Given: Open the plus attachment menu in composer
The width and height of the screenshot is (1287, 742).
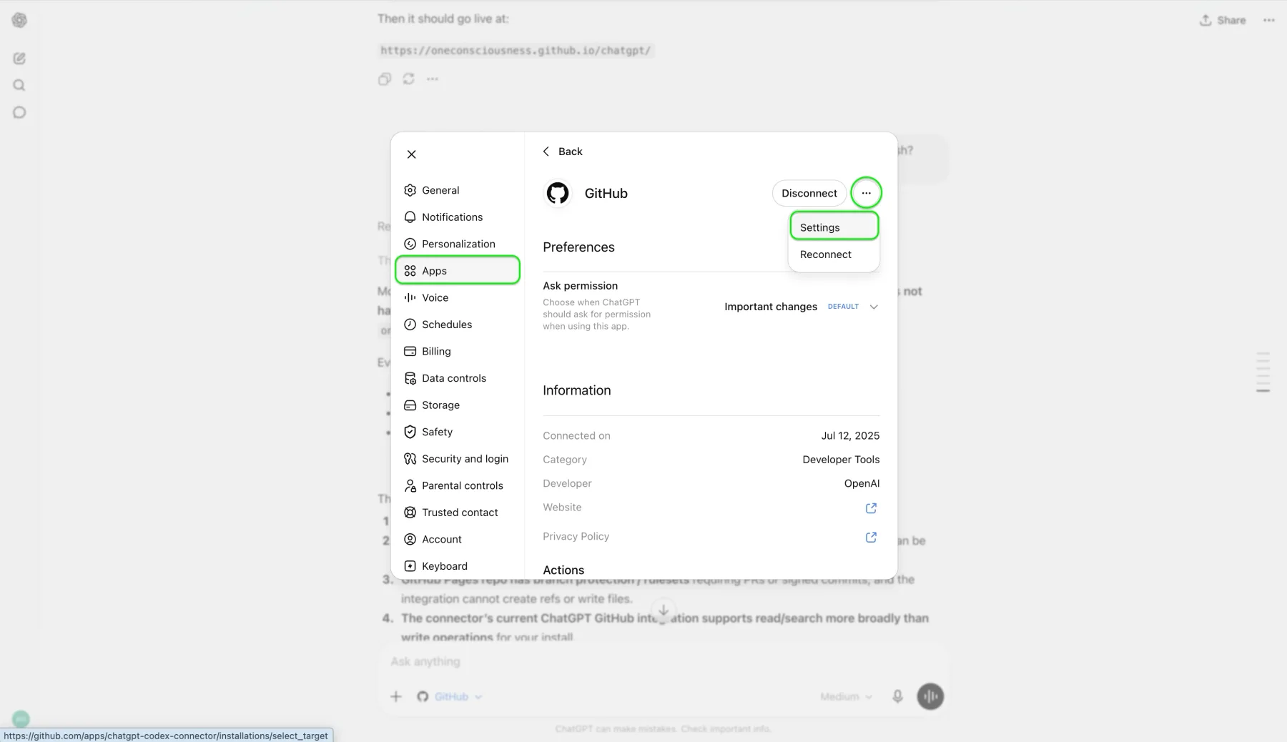Looking at the screenshot, I should [396, 696].
